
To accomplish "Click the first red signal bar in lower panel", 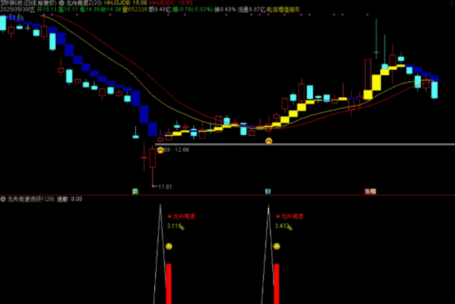I will [x=169, y=284].
